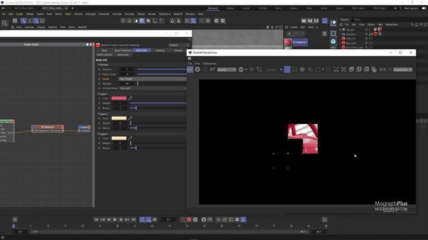This screenshot has width=428, height=240.
Task: Jump to the animation end
Action: (x=134, y=219)
